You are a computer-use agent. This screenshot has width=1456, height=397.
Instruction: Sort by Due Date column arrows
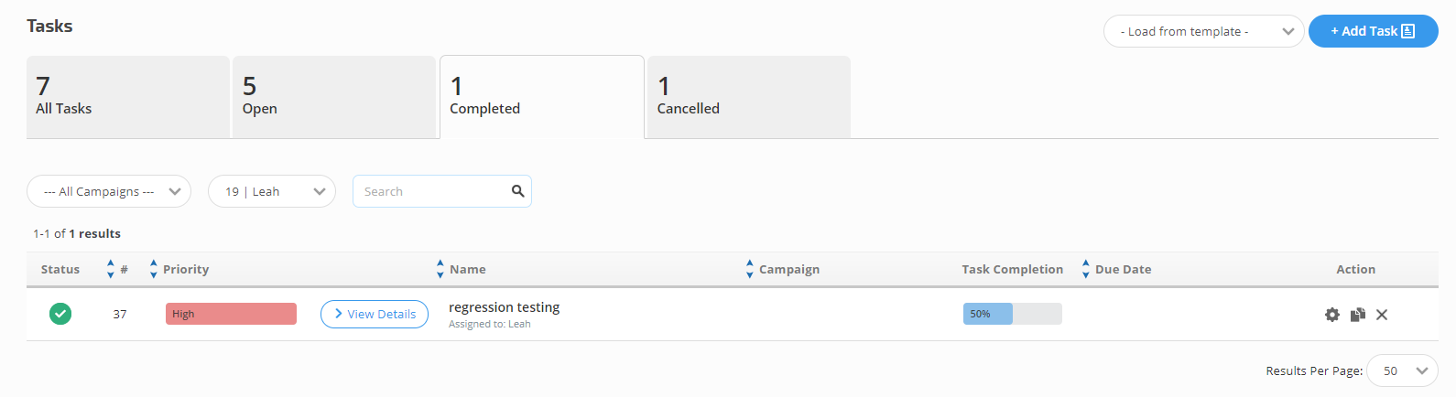(1086, 269)
